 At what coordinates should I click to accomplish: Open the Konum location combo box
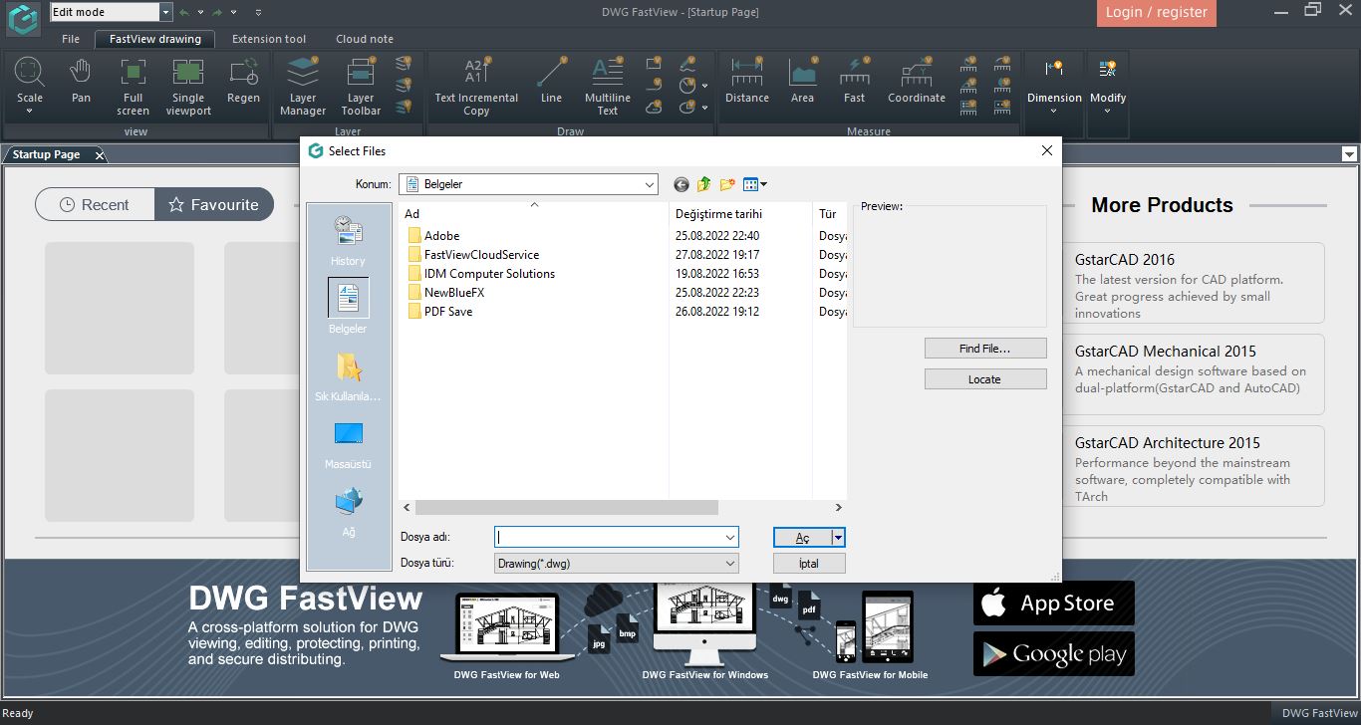(x=529, y=184)
